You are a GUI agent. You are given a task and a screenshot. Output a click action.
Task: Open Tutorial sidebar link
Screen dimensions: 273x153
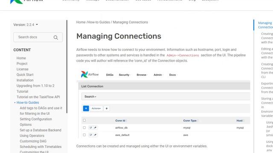[x=22, y=91]
